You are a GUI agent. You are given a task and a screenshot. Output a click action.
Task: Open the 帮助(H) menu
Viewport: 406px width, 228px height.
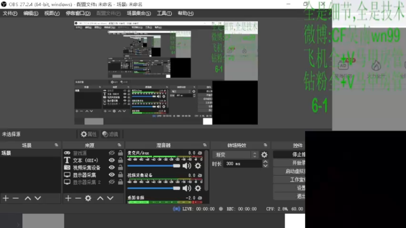[x=185, y=13]
